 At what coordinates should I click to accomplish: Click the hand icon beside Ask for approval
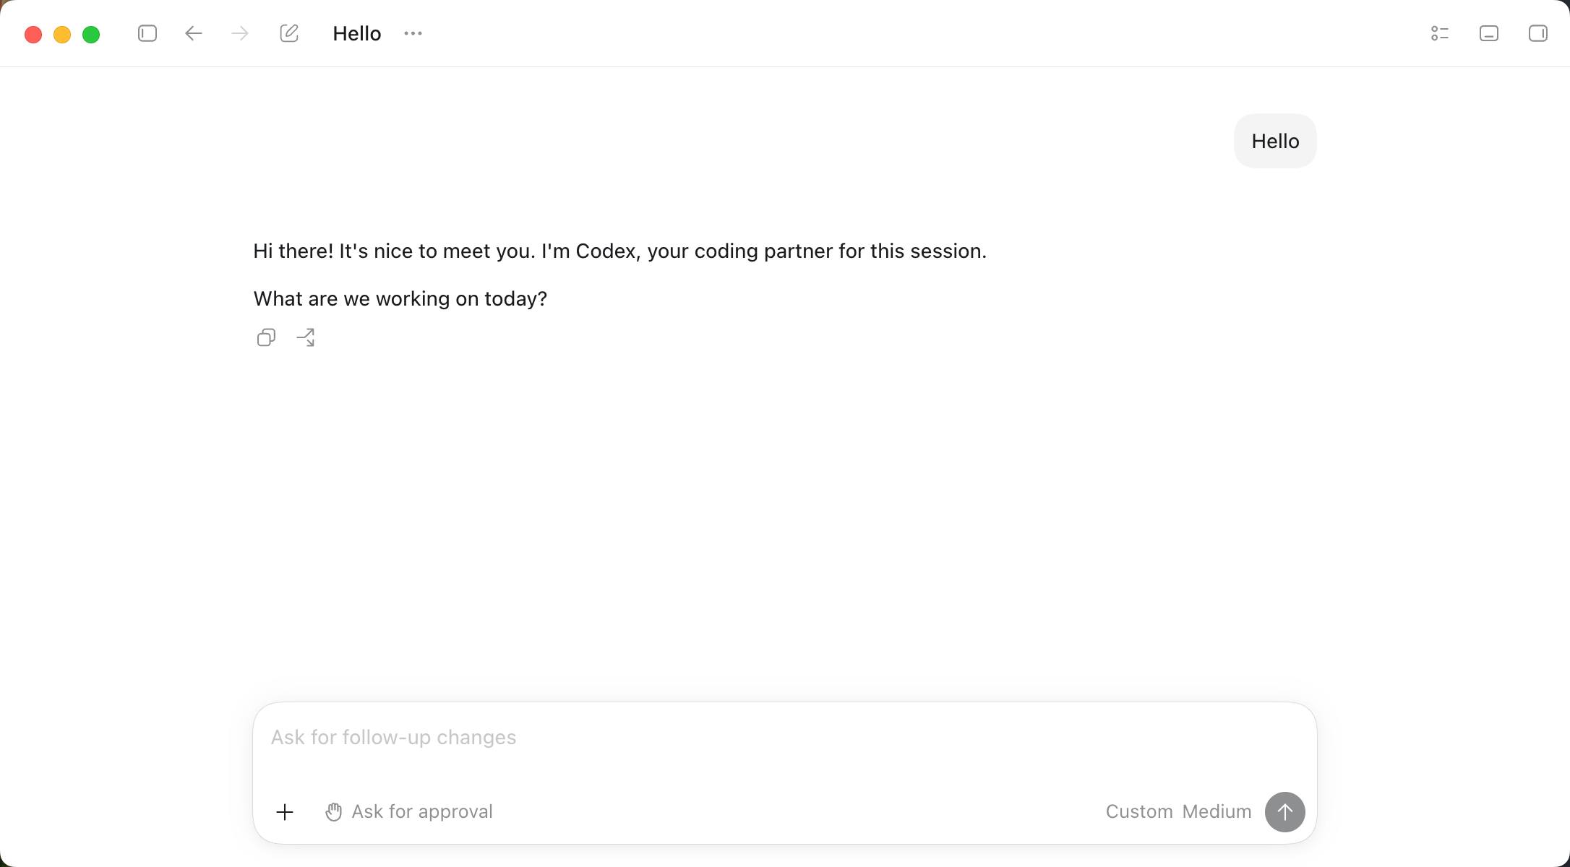[x=333, y=812]
